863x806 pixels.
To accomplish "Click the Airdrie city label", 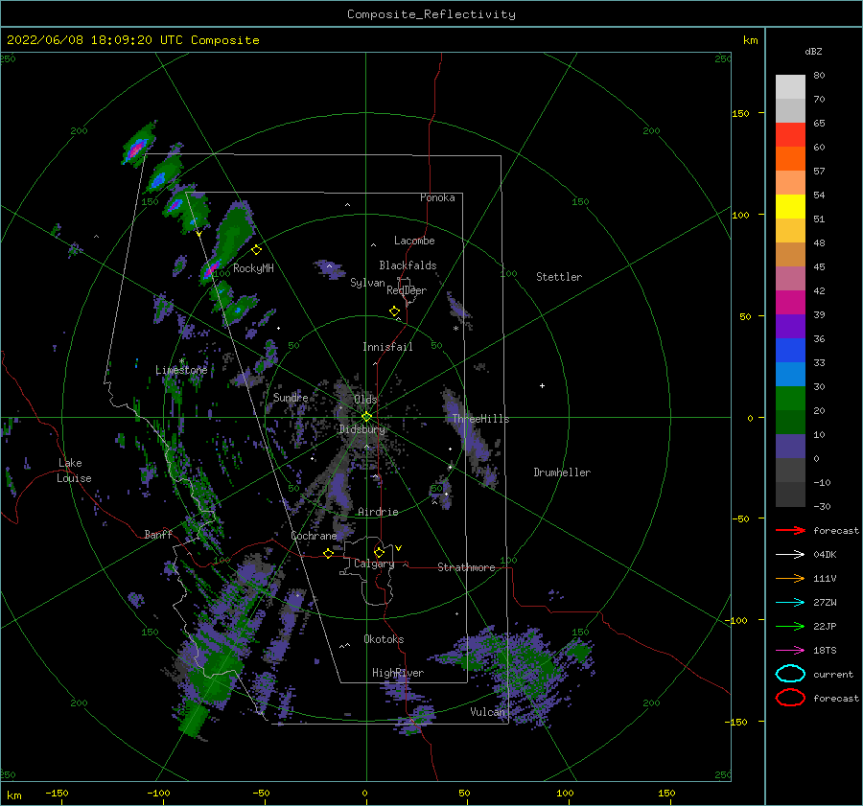I will [x=378, y=512].
